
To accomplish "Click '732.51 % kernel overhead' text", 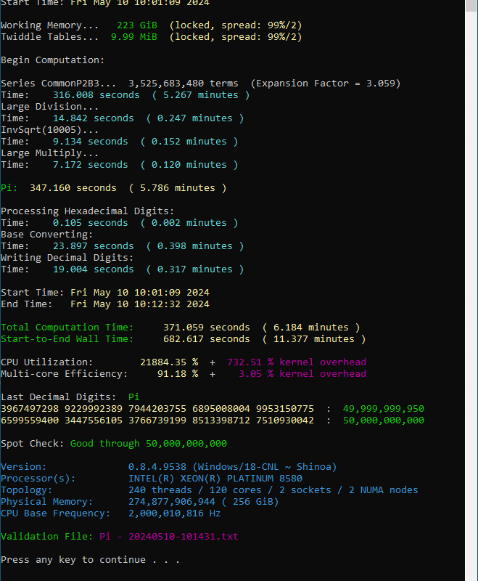I will tap(297, 362).
